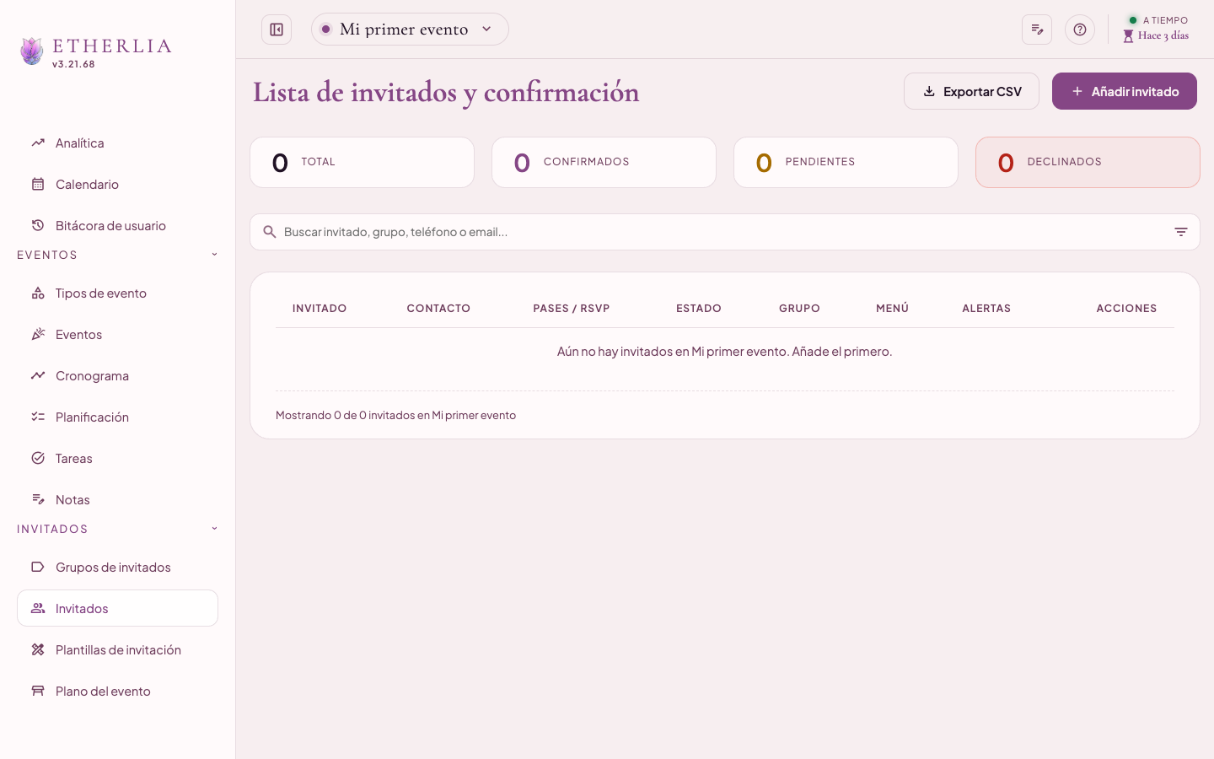1214x759 pixels.
Task: Click the Planificación checklist icon
Action: pos(38,417)
